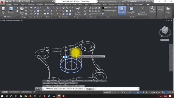Screen dimensions: 174x98
Task: Click the ViewCube in the drawing area
Action: tap(165, 30)
